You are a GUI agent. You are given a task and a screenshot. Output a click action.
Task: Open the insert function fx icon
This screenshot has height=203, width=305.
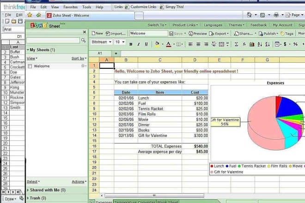244,44
